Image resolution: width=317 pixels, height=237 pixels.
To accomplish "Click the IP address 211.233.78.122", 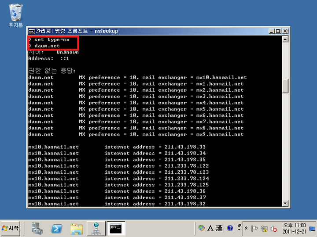I will pos(186,166).
